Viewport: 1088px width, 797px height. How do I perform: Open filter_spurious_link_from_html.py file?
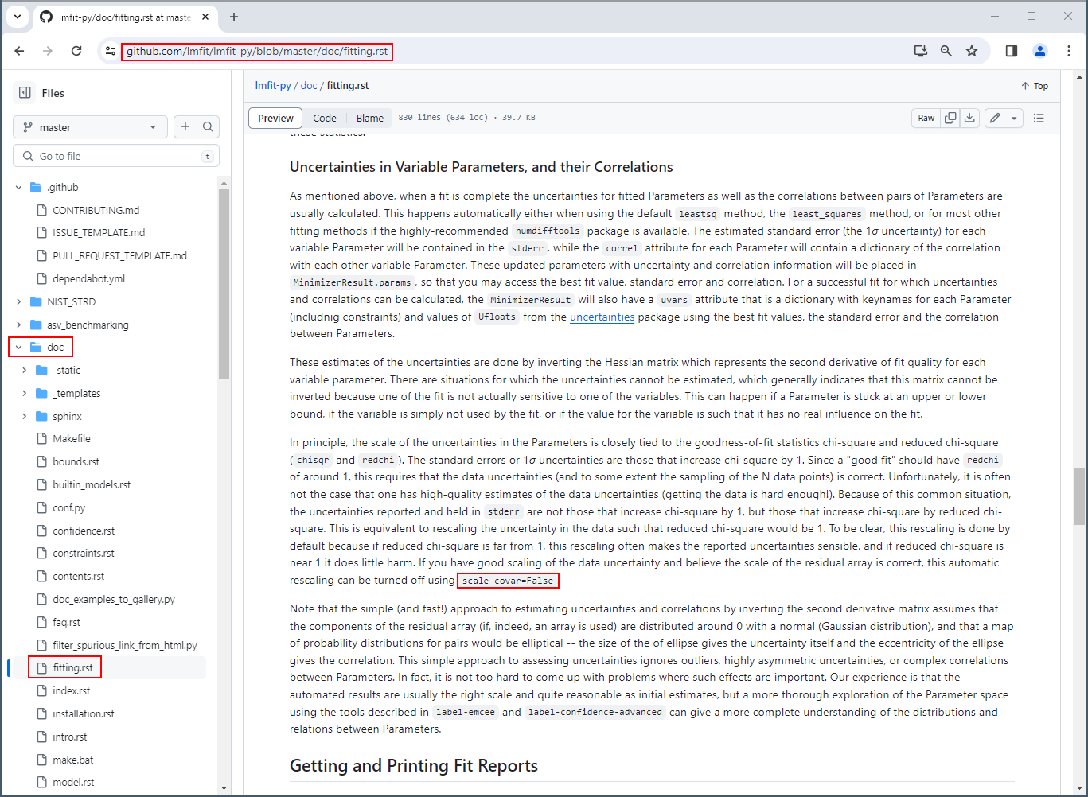(124, 646)
